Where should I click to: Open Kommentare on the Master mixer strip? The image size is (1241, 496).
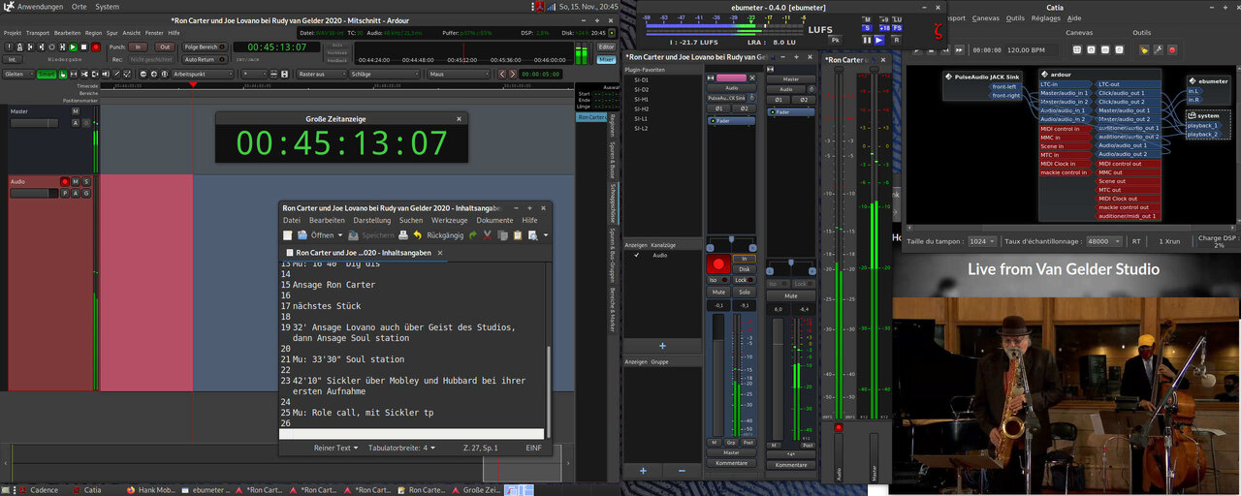tap(791, 465)
